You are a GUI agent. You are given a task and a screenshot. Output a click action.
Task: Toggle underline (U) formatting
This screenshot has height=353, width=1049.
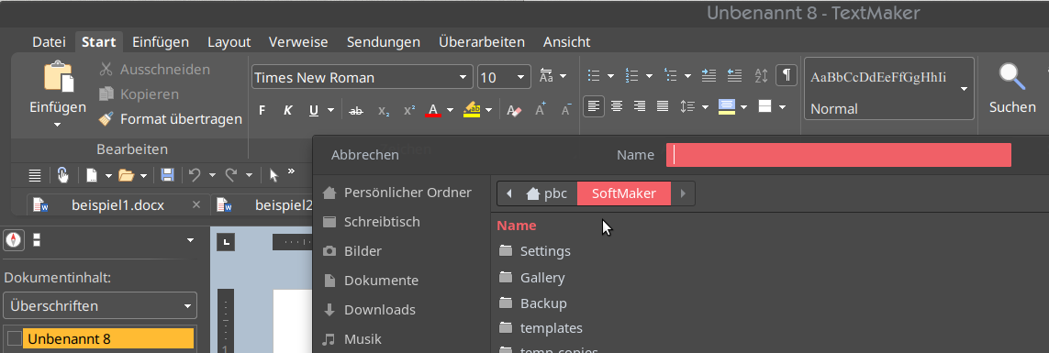tap(313, 110)
